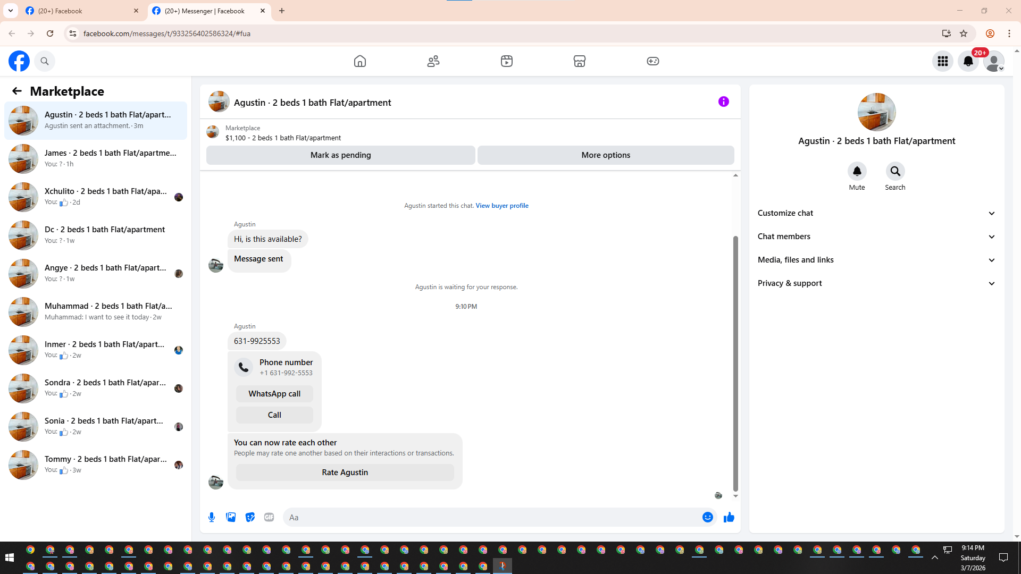
Task: Open the View buyer profile link
Action: pyautogui.click(x=502, y=206)
